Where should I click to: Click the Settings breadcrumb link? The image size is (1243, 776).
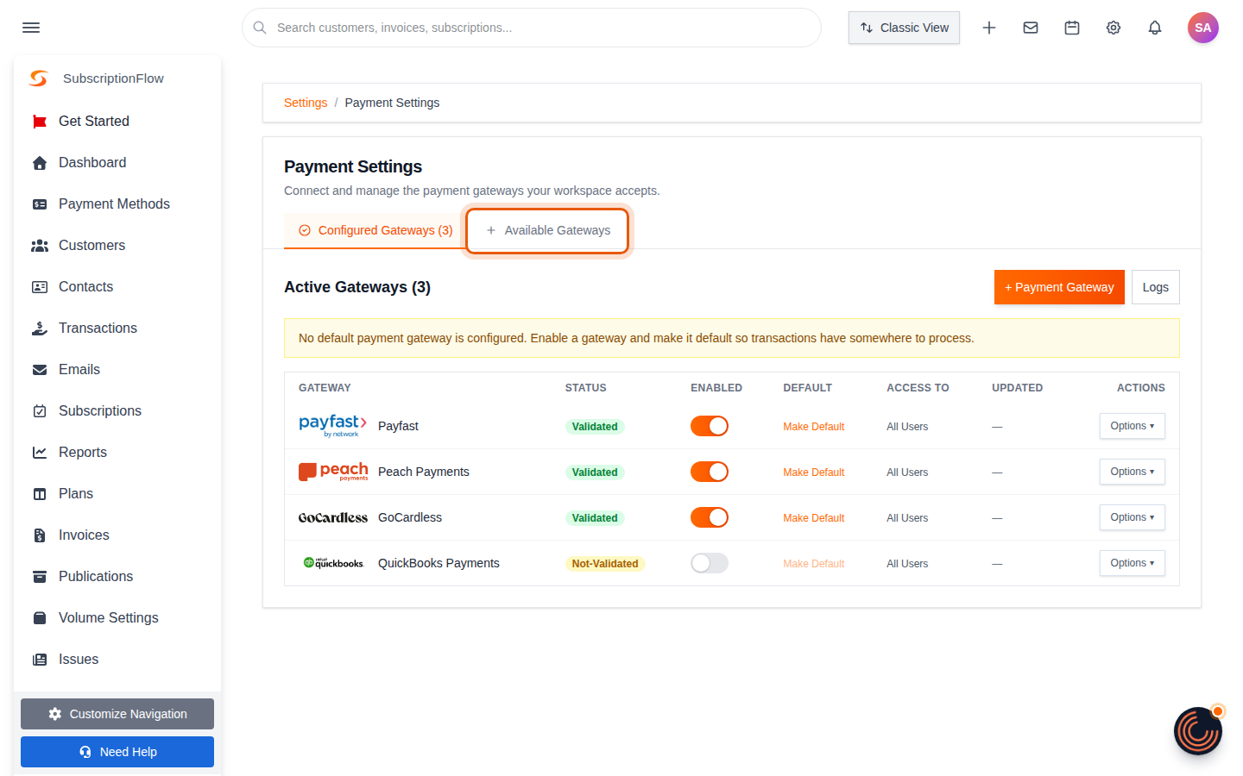[306, 103]
